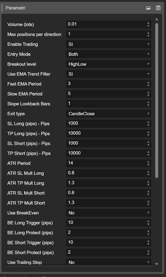Viewport: 166px width, 277px height.
Task: Decrease Max positions per direction with down arrow
Action: point(148,36)
